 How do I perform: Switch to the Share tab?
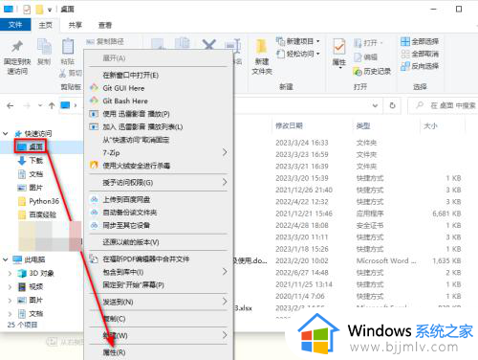[76, 25]
